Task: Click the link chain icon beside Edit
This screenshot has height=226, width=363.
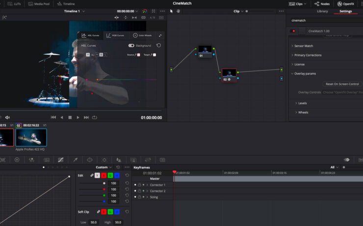Action: (x=92, y=175)
